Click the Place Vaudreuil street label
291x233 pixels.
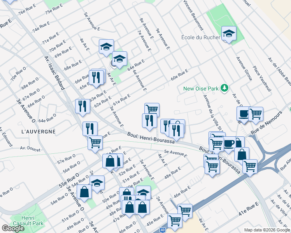[x=262, y=79]
